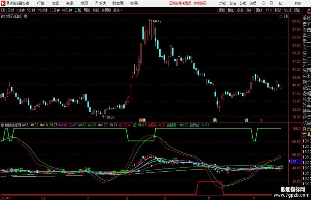
Task: Toggle the left side panel icon
Action: pyautogui.click(x=3, y=10)
